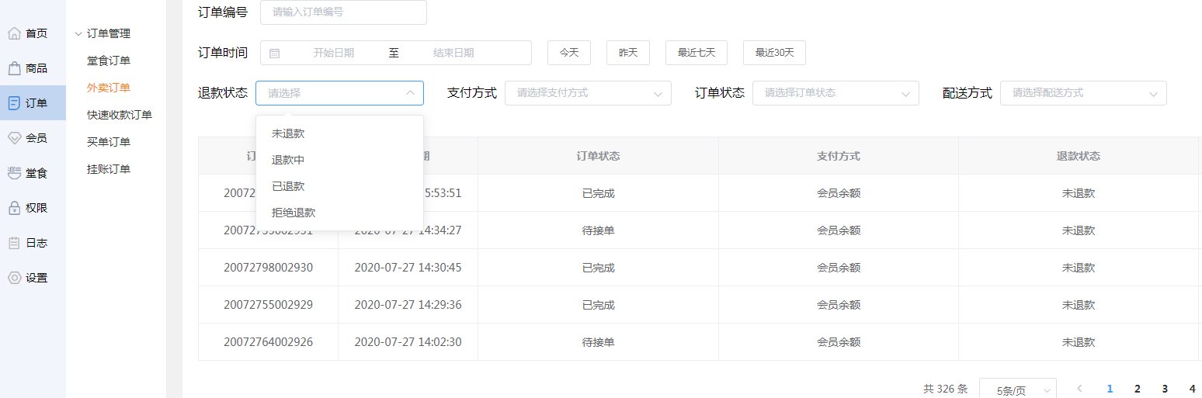Viewport: 1202px width, 398px height.
Task: Choose 未退款 option in dropdown list
Action: point(339,133)
